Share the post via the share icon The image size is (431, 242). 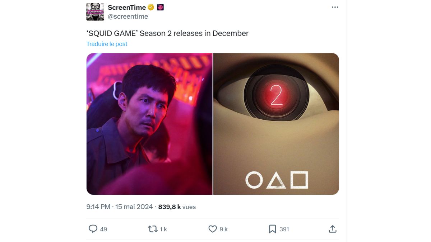click(333, 229)
